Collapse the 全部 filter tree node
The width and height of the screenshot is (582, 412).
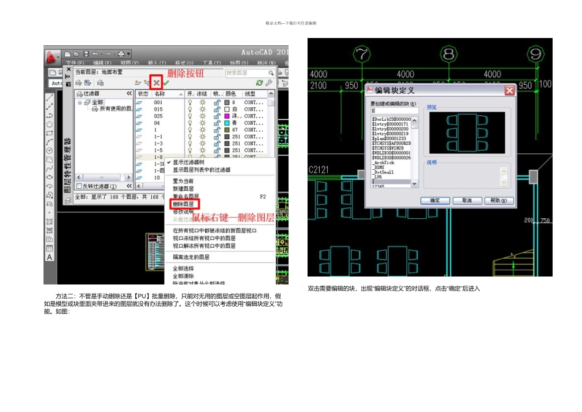(80, 102)
